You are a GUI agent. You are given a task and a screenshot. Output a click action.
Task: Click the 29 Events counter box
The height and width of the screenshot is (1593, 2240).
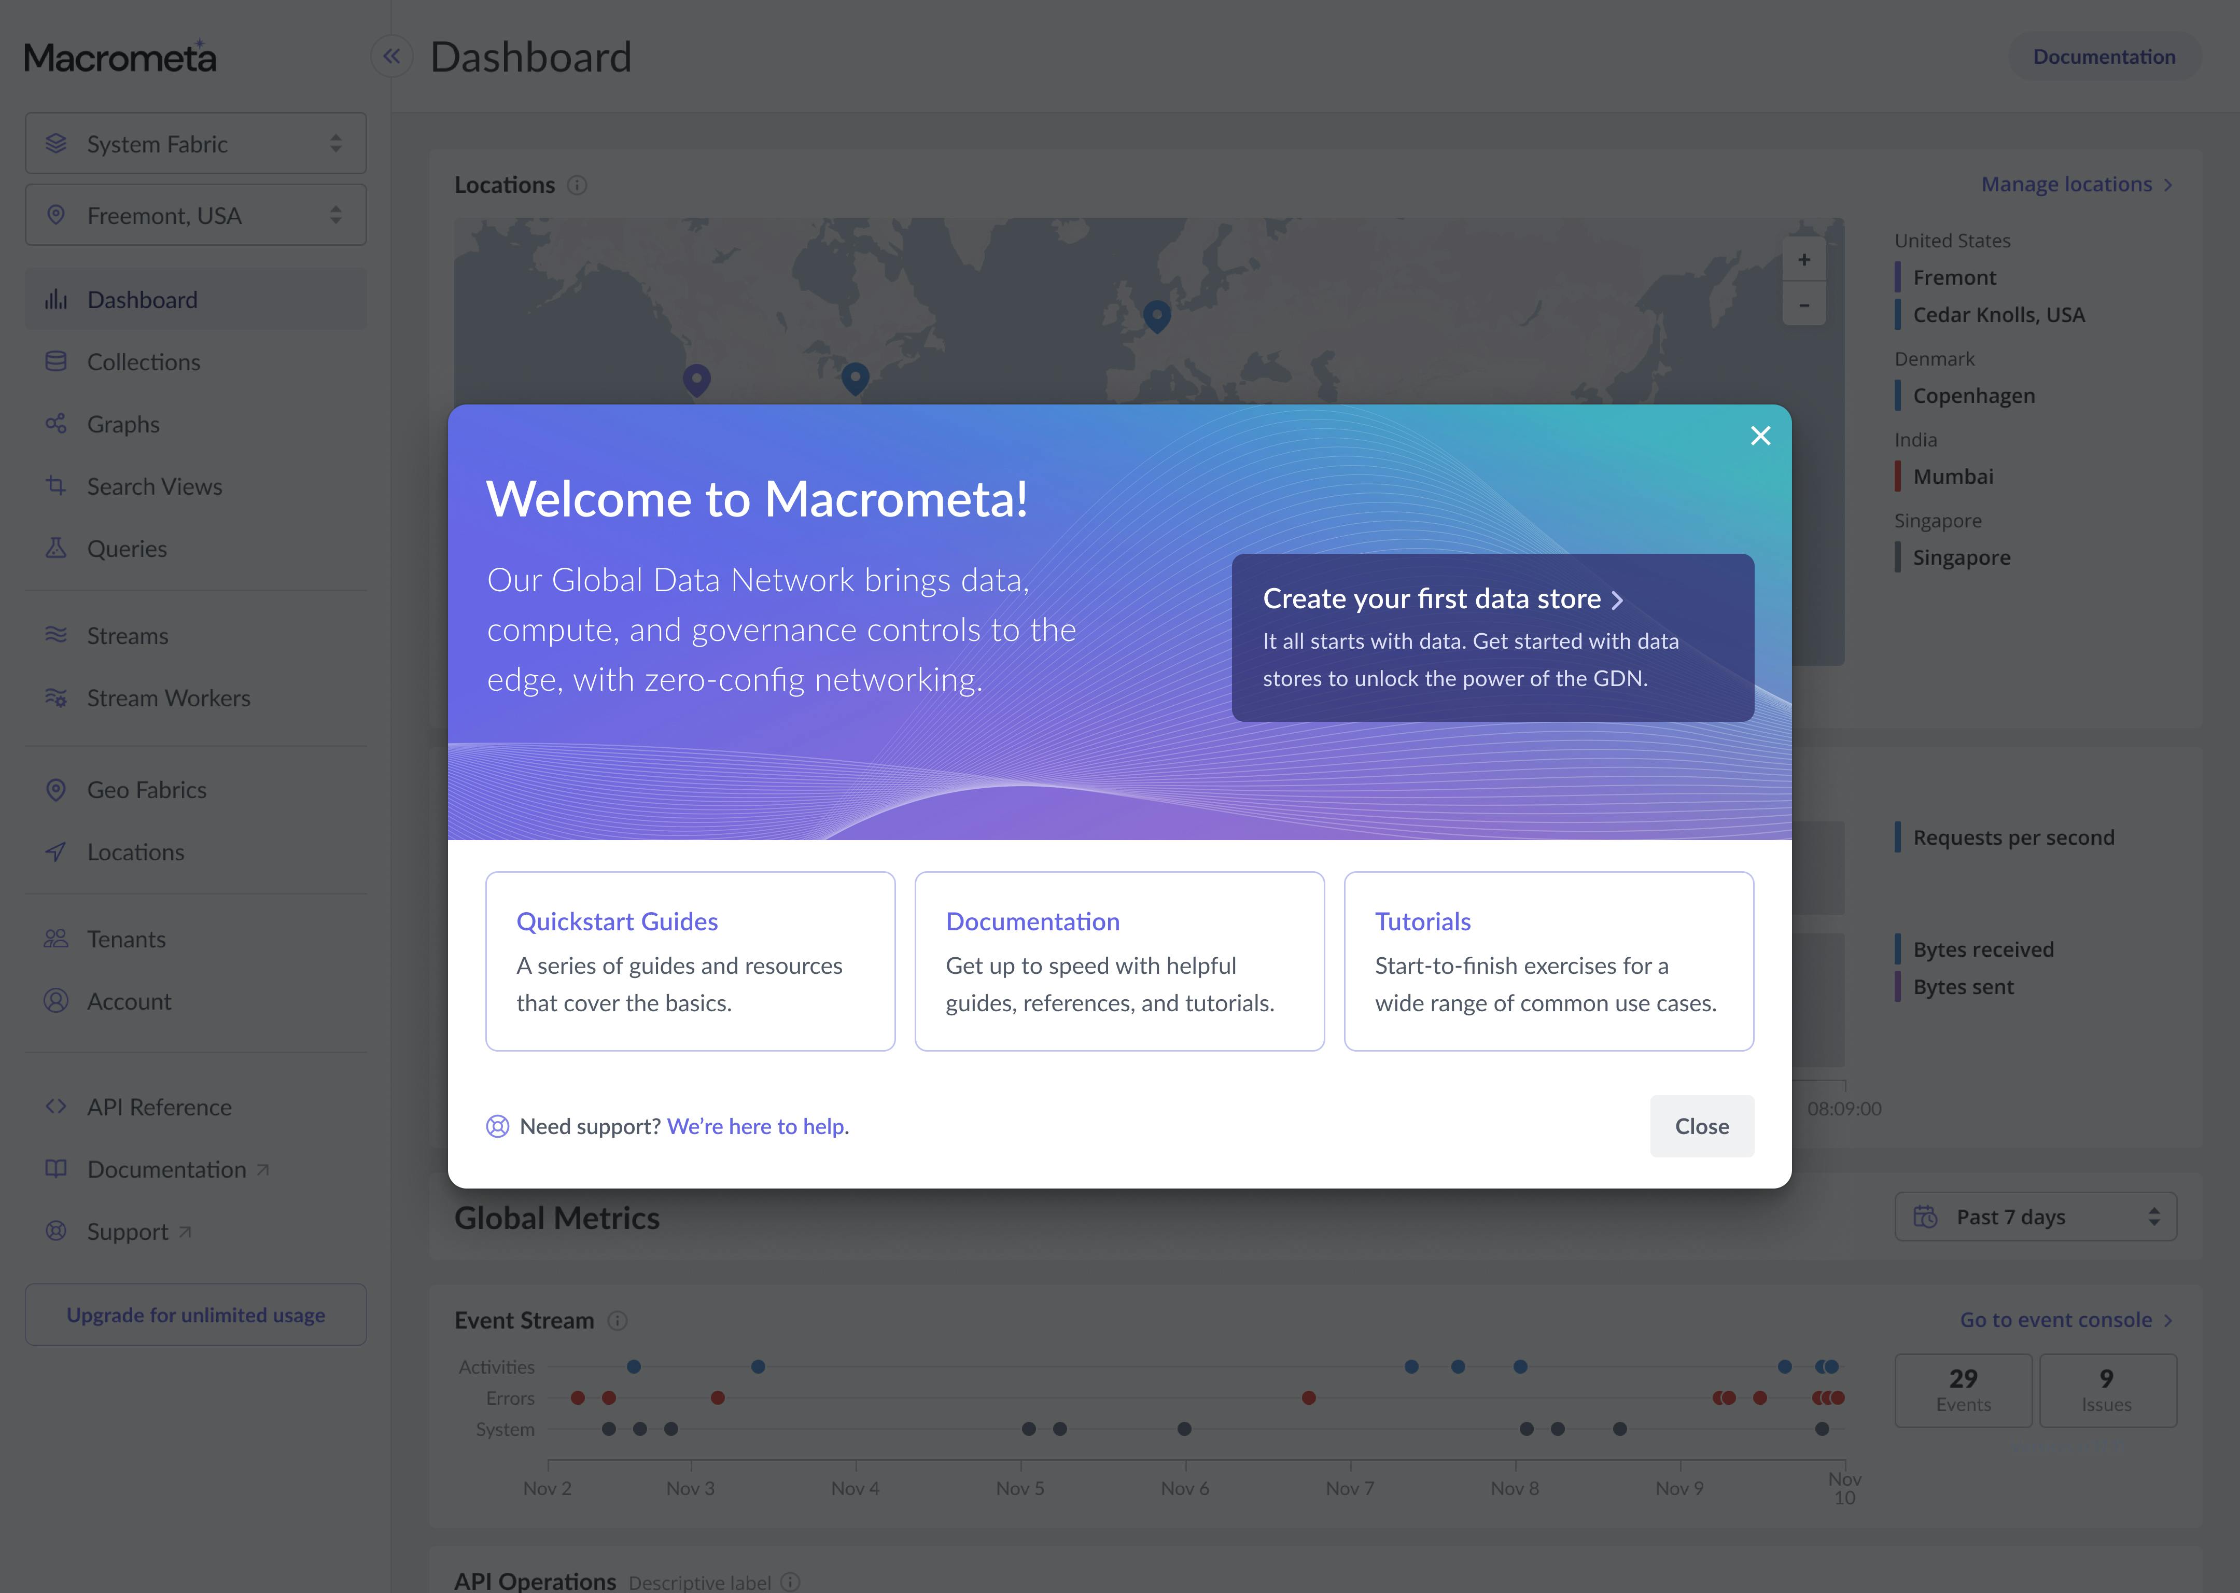pos(1964,1390)
